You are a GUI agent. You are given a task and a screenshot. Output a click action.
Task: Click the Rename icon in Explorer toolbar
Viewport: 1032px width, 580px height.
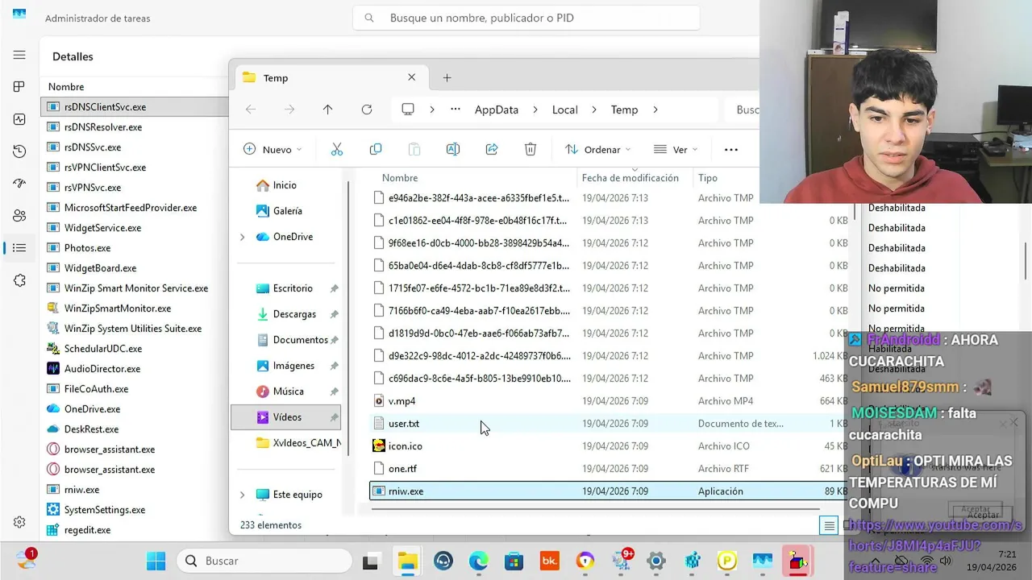453,149
